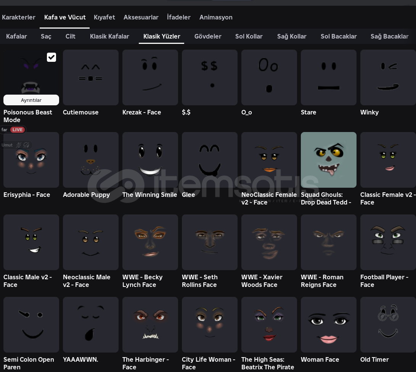This screenshot has width=416, height=372.
Task: Pick the Adorable Puppy face
Action: pyautogui.click(x=90, y=160)
